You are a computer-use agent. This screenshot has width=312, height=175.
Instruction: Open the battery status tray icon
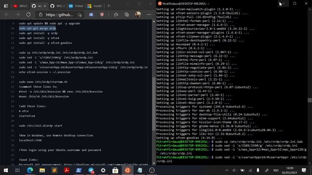(x=242, y=170)
